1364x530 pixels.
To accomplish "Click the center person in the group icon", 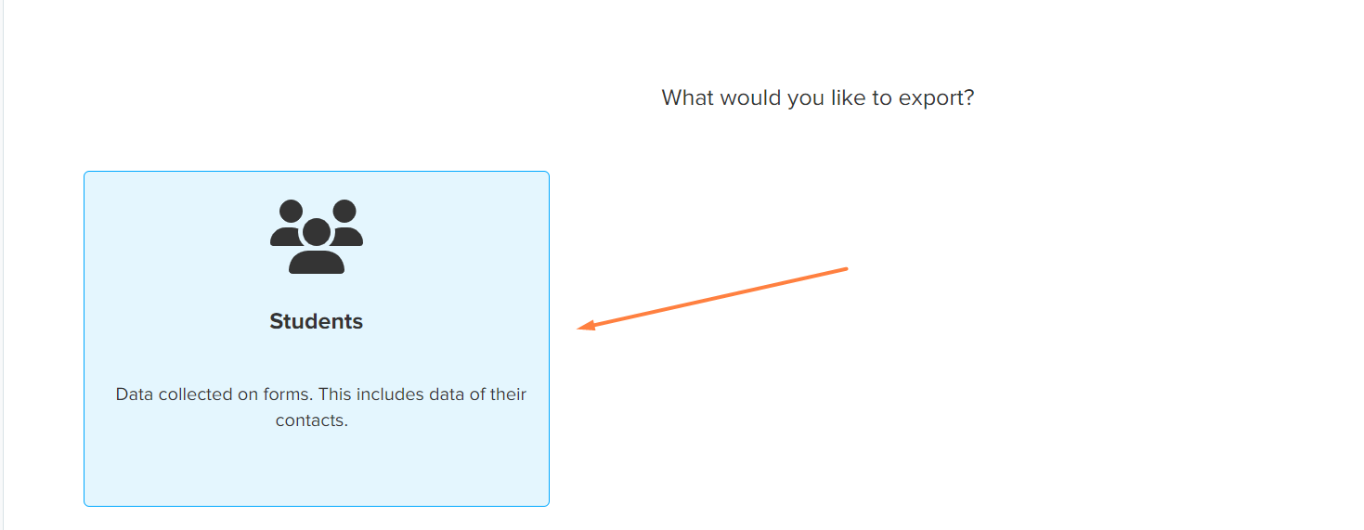I will pyautogui.click(x=317, y=246).
